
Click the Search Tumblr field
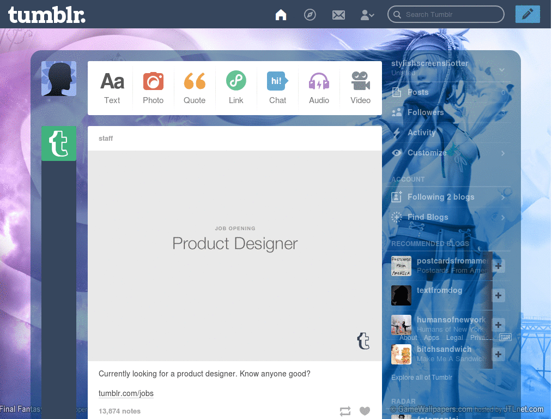[x=446, y=14]
